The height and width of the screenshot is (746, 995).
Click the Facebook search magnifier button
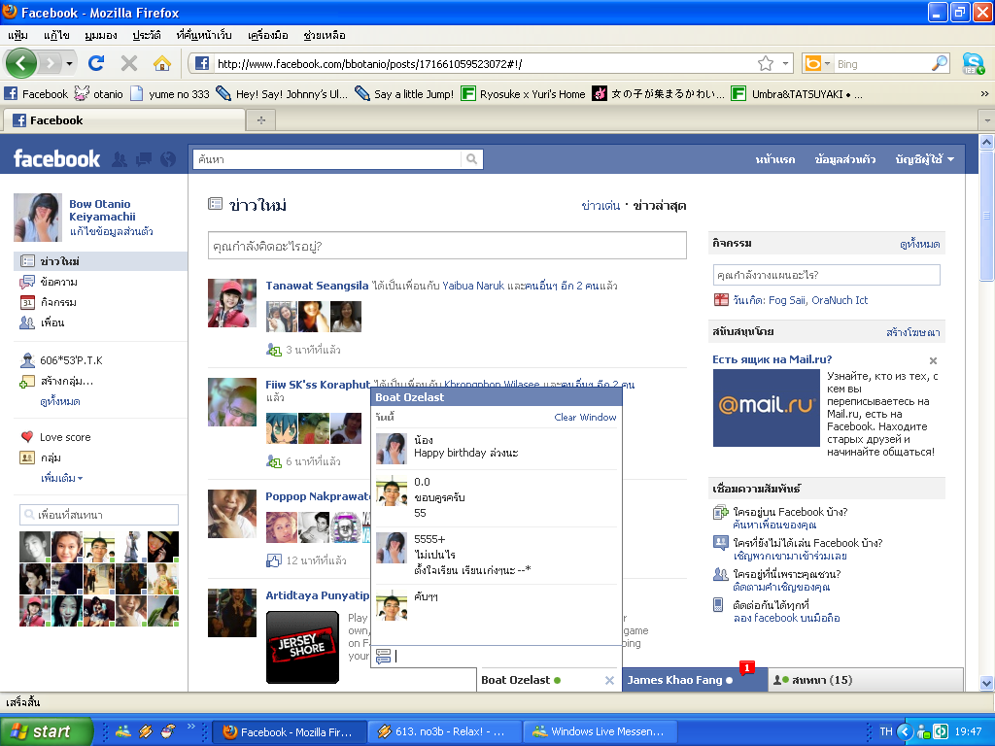(x=471, y=159)
